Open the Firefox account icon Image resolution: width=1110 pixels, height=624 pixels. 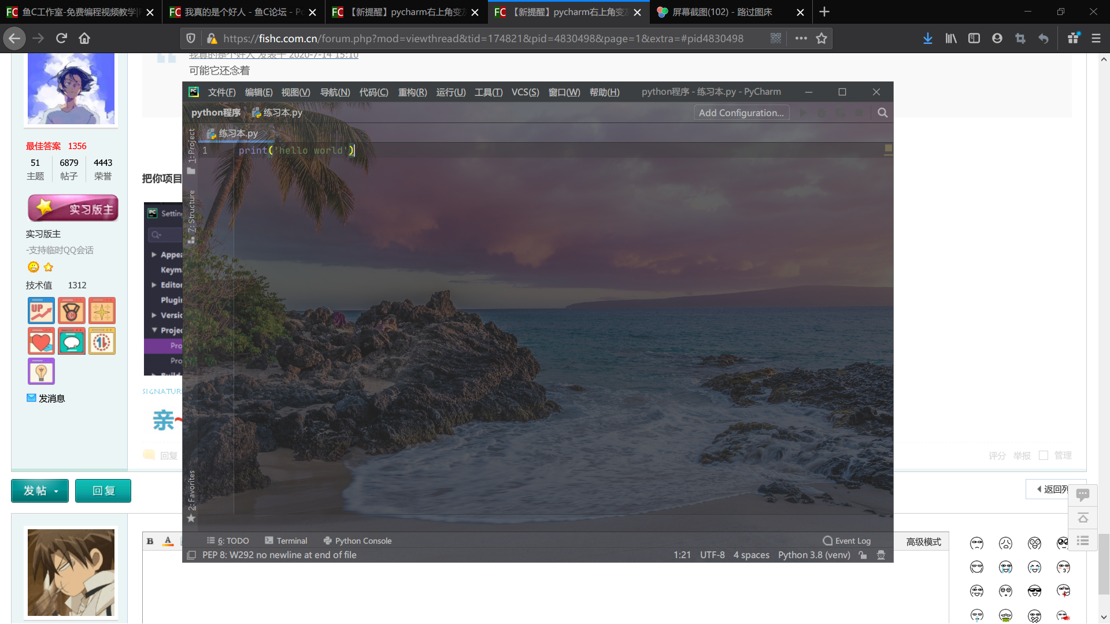[997, 38]
